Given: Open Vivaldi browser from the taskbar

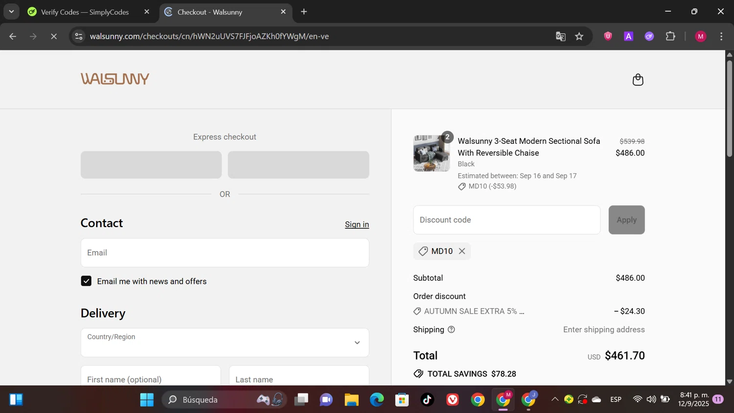Looking at the screenshot, I should (453, 400).
